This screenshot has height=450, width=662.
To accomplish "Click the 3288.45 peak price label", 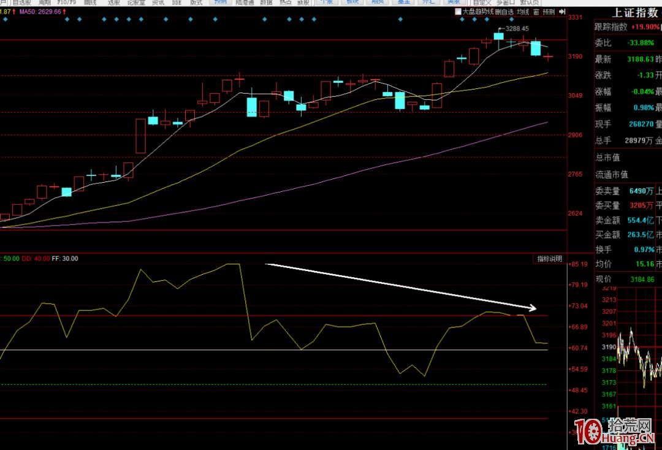I will coord(517,29).
